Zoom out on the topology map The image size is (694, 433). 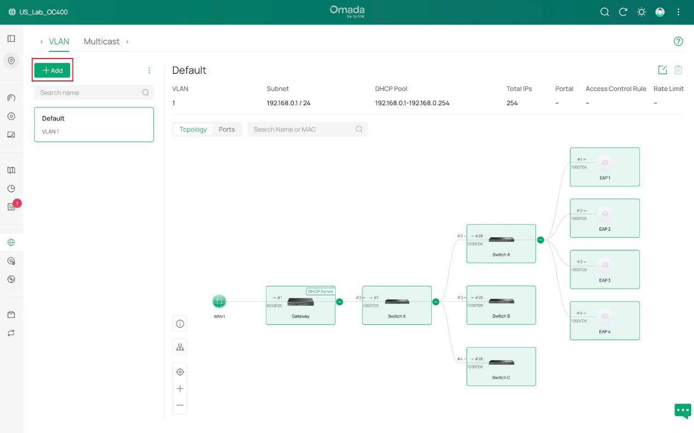point(180,405)
